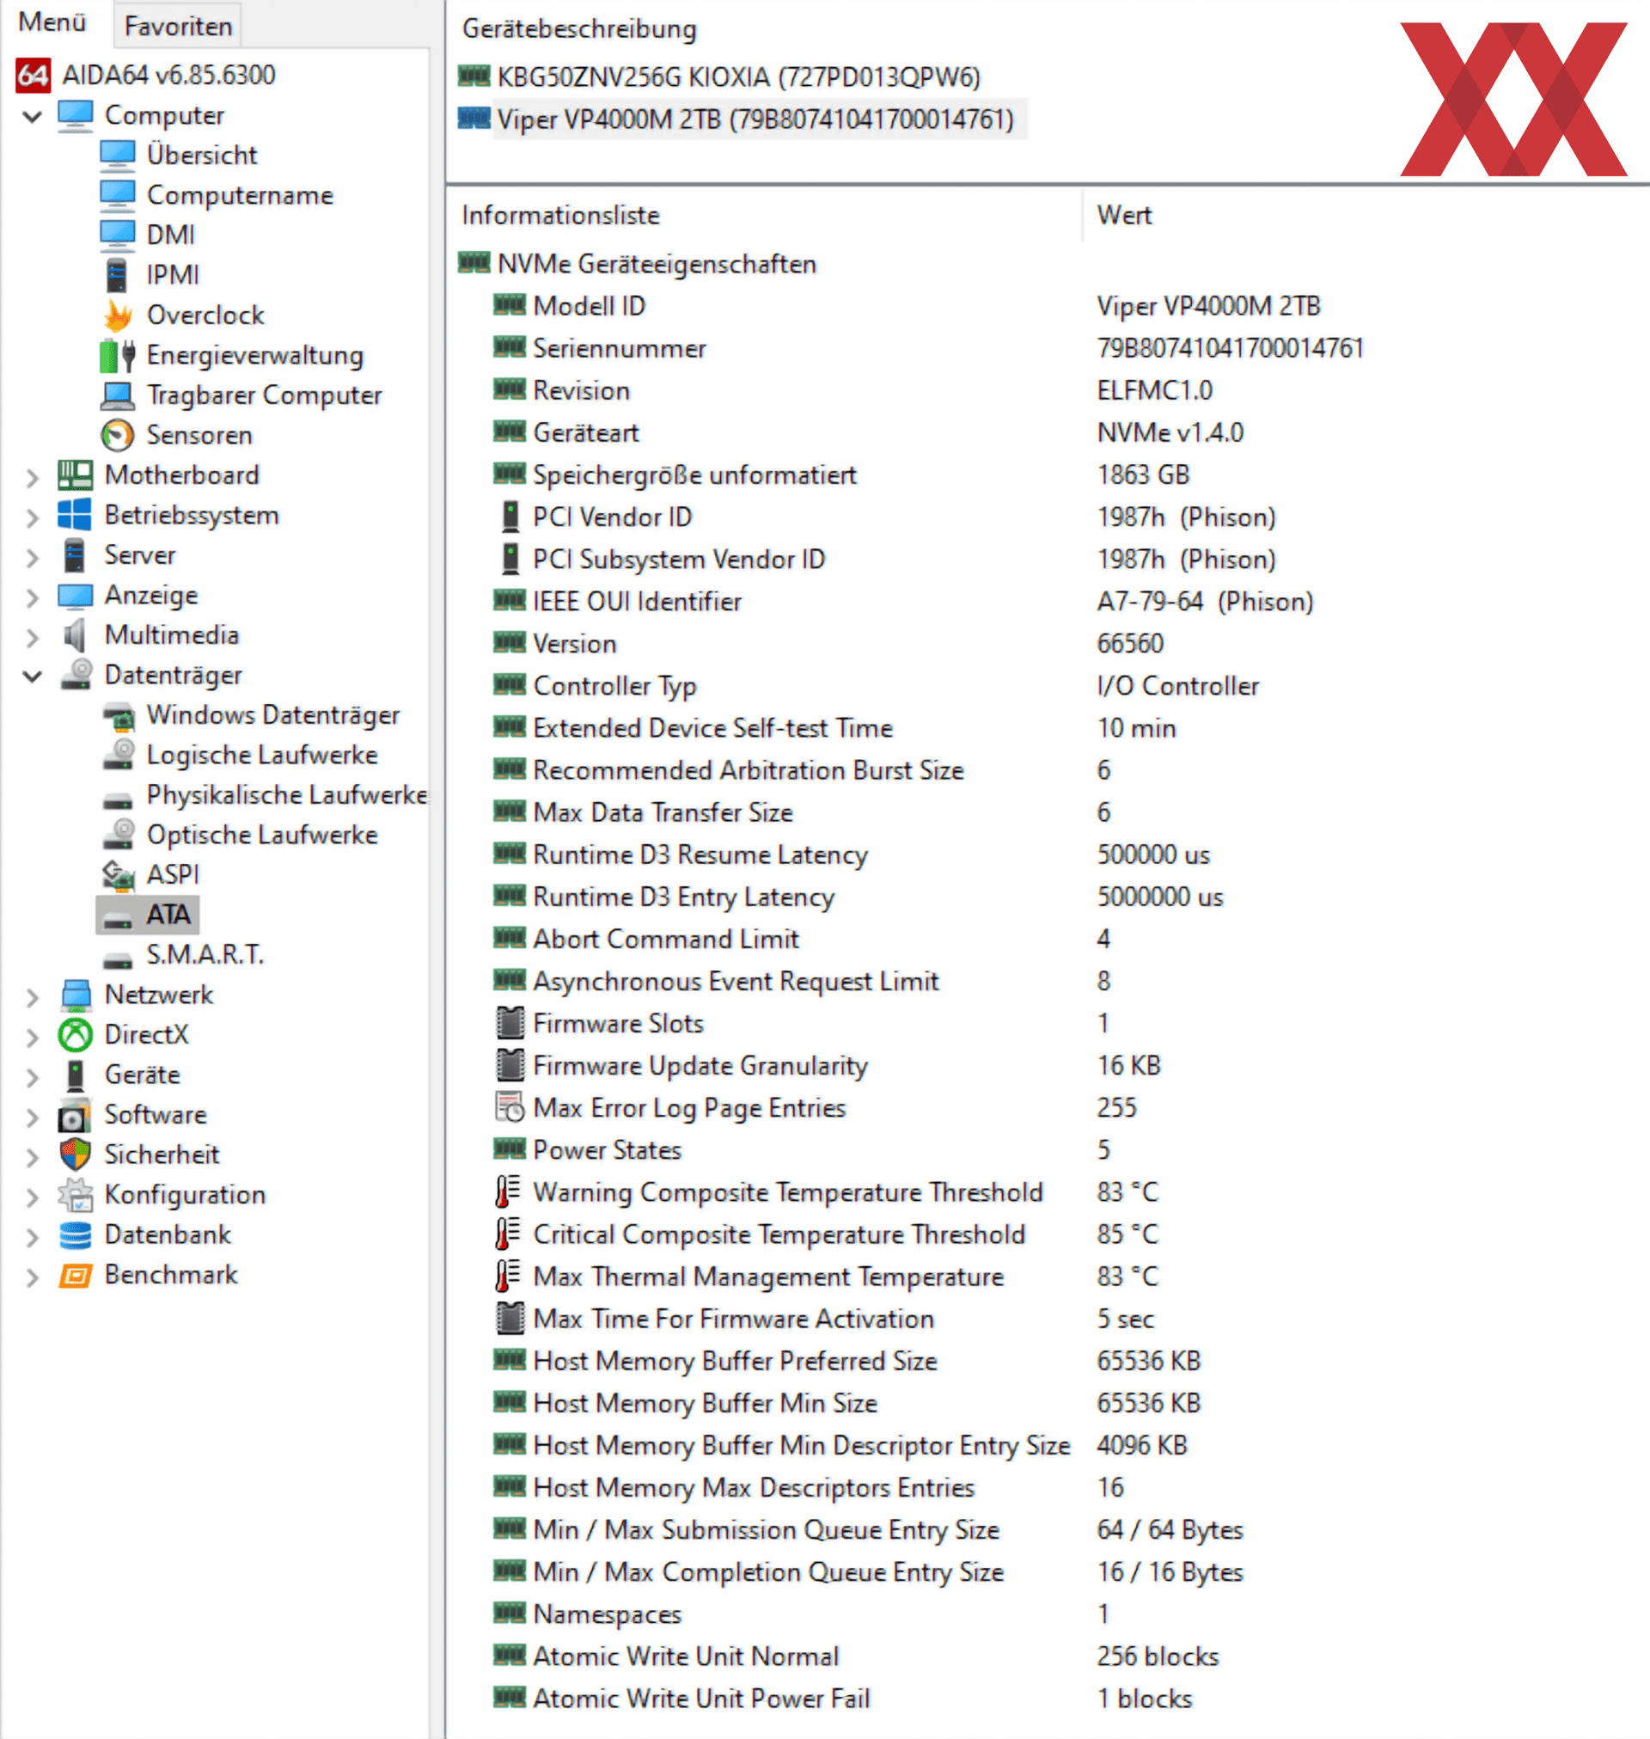The height and width of the screenshot is (1739, 1650).
Task: Click the Datenbank database icon
Action: (x=76, y=1236)
